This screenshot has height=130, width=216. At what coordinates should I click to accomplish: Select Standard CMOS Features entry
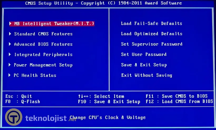tap(43, 34)
